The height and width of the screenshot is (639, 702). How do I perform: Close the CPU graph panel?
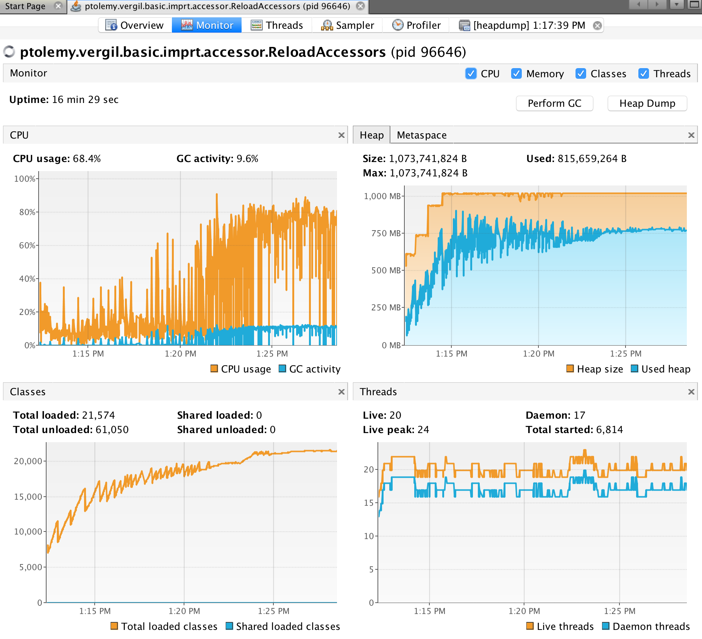pos(341,135)
